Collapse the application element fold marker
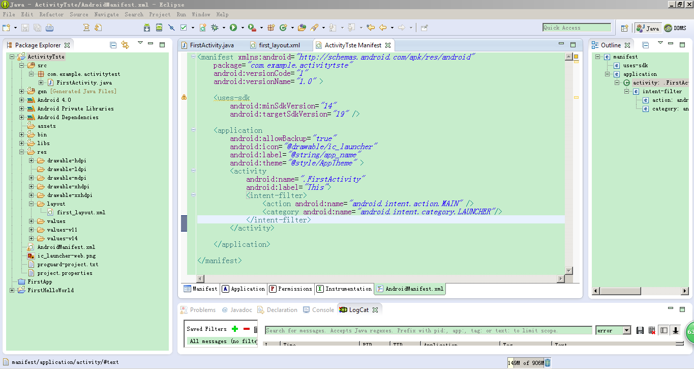This screenshot has width=694, height=369. coord(193,130)
